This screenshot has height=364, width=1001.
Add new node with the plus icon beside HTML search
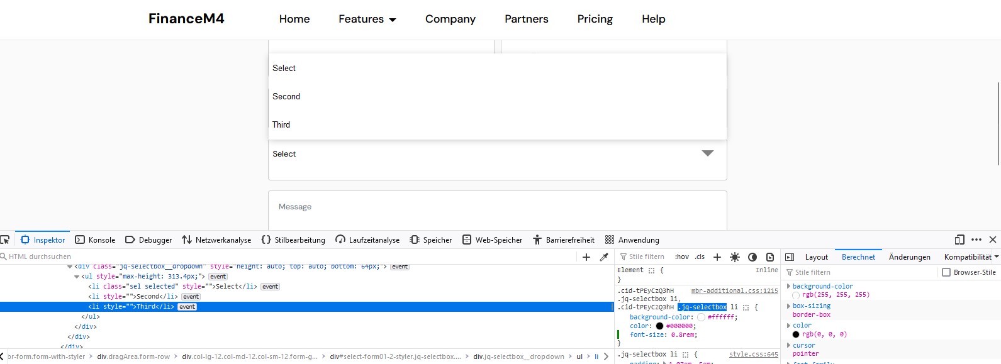tap(586, 257)
